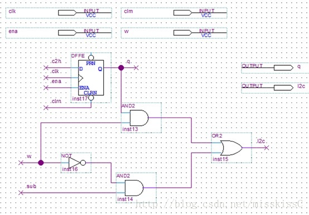Select the OR2 gate inst15
The width and height of the screenshot is (309, 215).
[231, 148]
